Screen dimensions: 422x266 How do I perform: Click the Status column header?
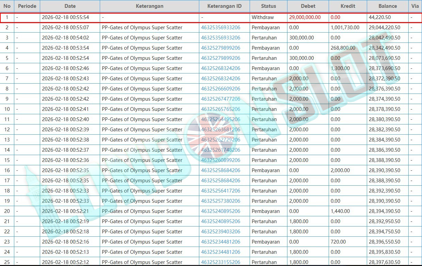pyautogui.click(x=268, y=6)
